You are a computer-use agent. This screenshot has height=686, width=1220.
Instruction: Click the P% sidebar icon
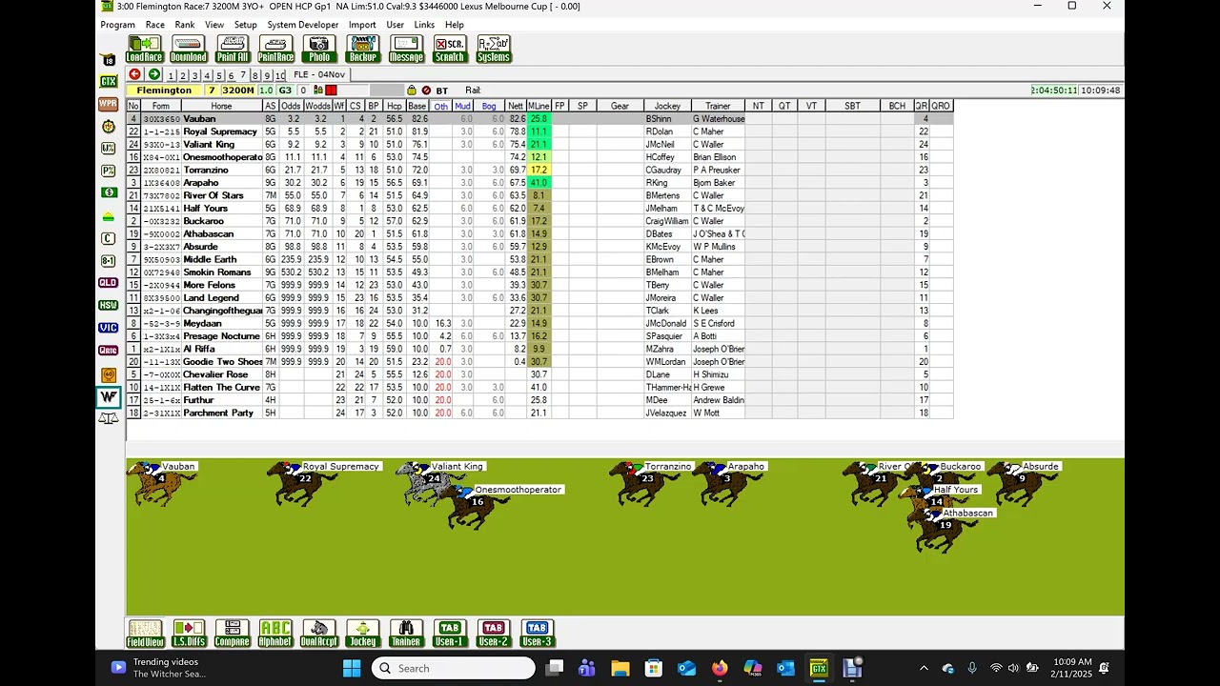click(109, 171)
